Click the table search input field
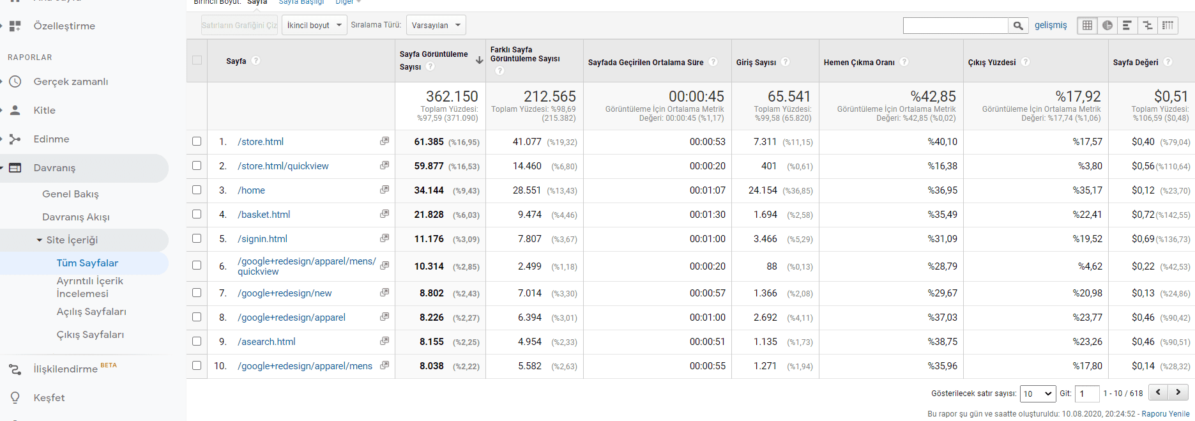Viewport: 1195px width, 421px height. coord(955,26)
